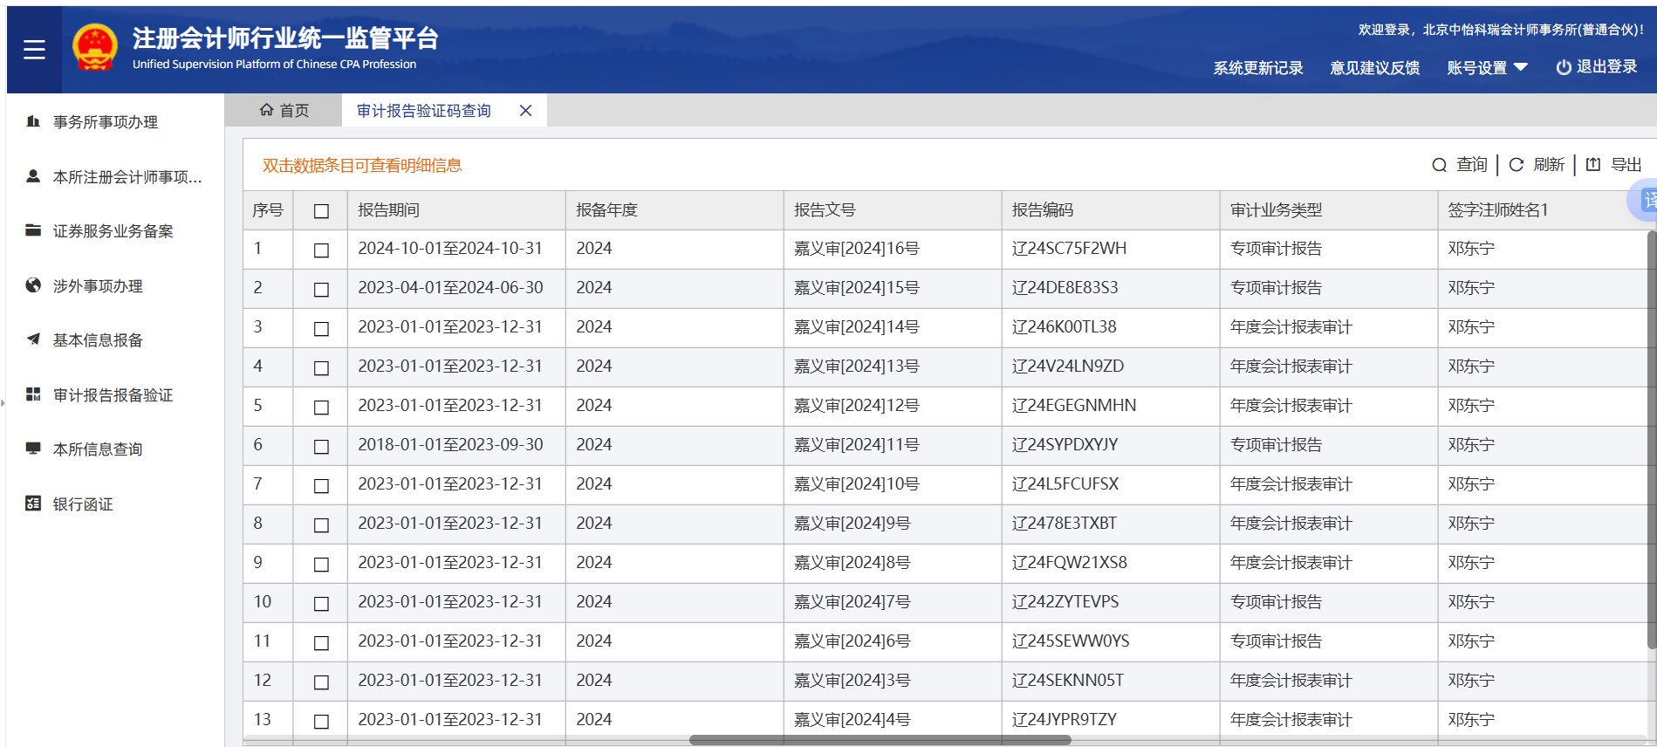The height and width of the screenshot is (747, 1657).
Task: Open the 账号设置 dropdown arrow
Action: [1520, 67]
